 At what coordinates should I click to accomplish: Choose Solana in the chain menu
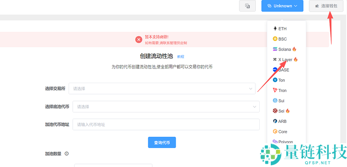pos(286,49)
